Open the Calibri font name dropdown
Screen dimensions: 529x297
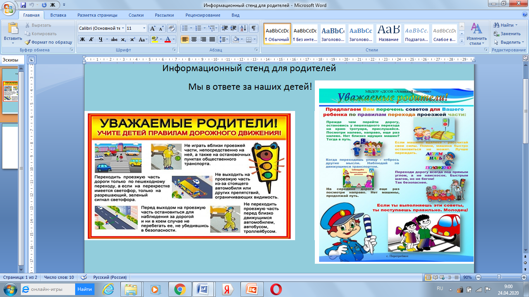(x=123, y=28)
